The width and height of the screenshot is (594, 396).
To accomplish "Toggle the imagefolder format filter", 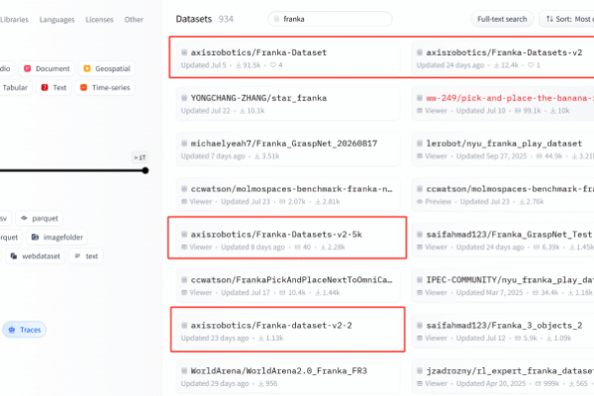I will 56,238.
